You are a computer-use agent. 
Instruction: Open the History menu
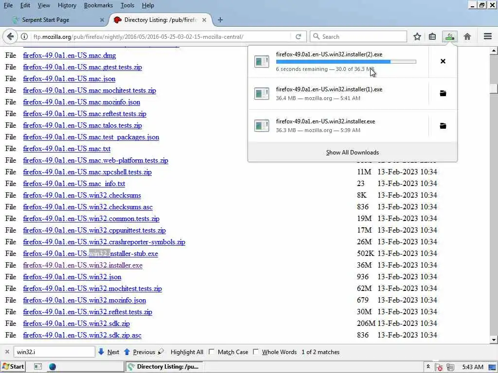67,5
